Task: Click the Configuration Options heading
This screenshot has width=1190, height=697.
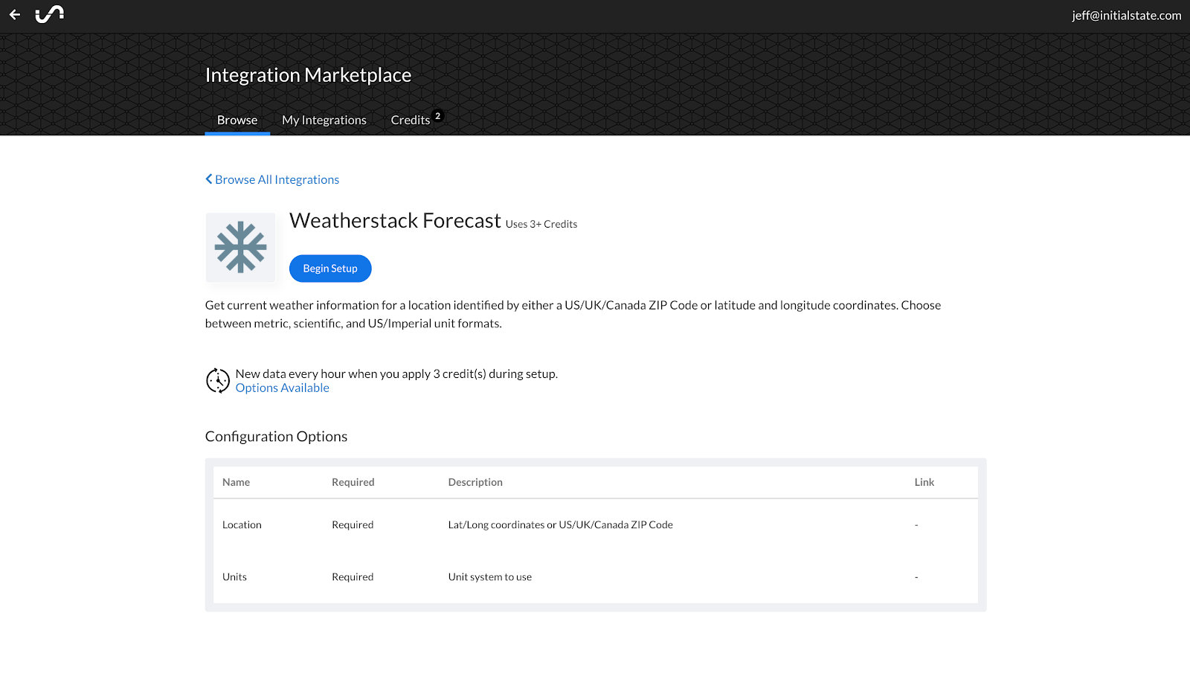Action: [276, 437]
